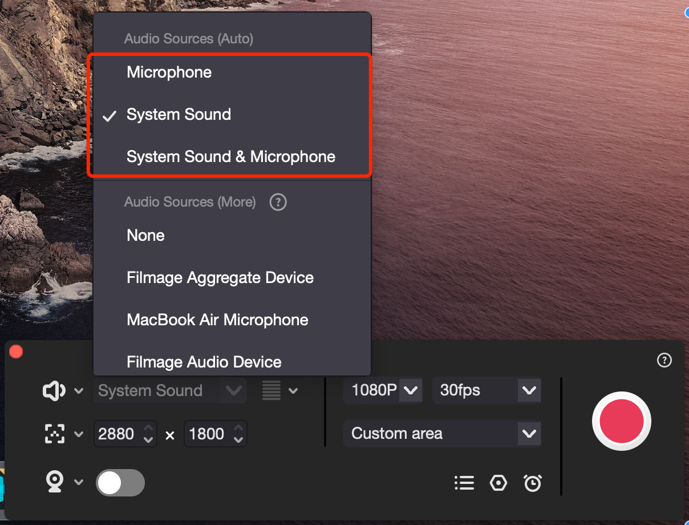The image size is (689, 525).
Task: Click the width field showing 2880
Action: click(x=125, y=434)
